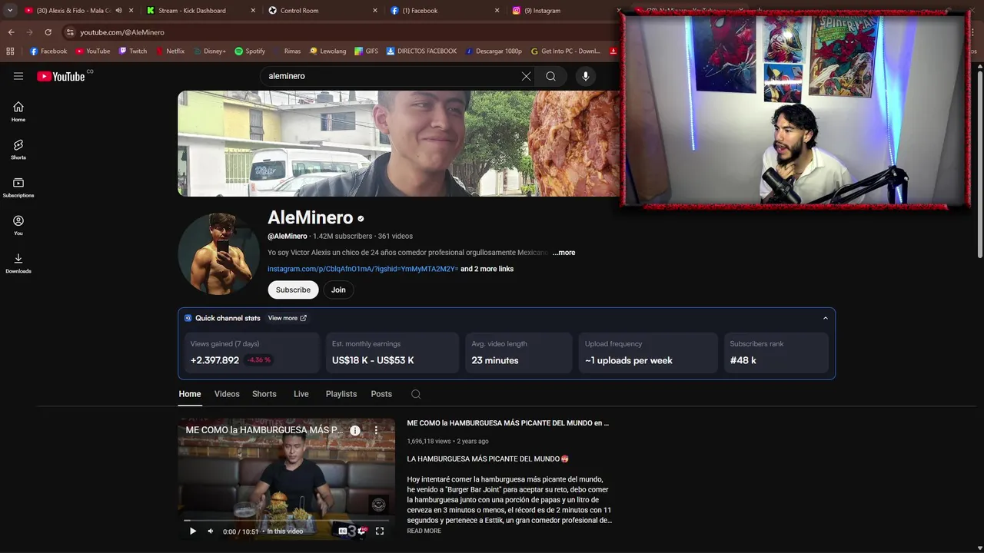Viewport: 984px width, 553px height.
Task: Go to Home in the sidebar
Action: click(x=18, y=111)
